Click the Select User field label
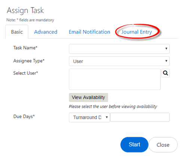This screenshot has width=183, height=159. [25, 73]
